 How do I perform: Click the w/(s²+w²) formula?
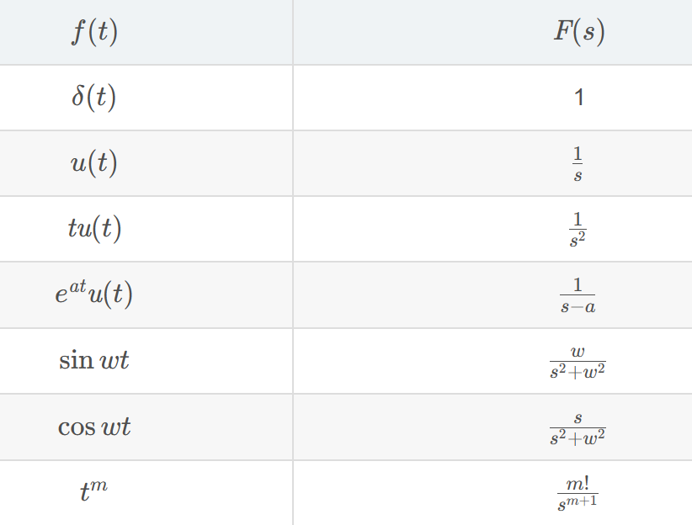[x=578, y=363]
